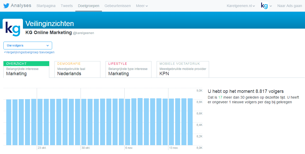Open the LIFESTYLE tab
Viewport: 305px width, 154px height.
coord(128,69)
